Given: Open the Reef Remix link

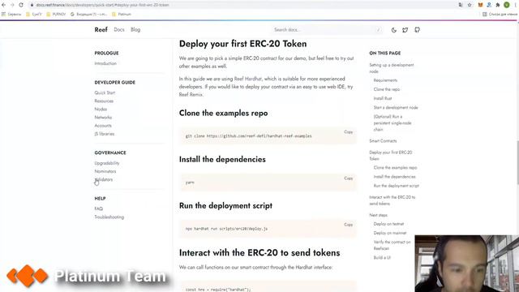Looking at the screenshot, I should pyautogui.click(x=191, y=94).
